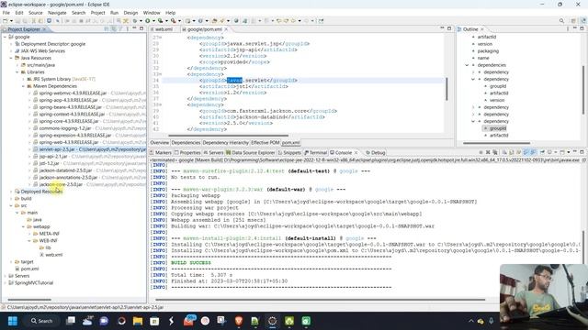Open the Markers view tab

tap(161, 153)
